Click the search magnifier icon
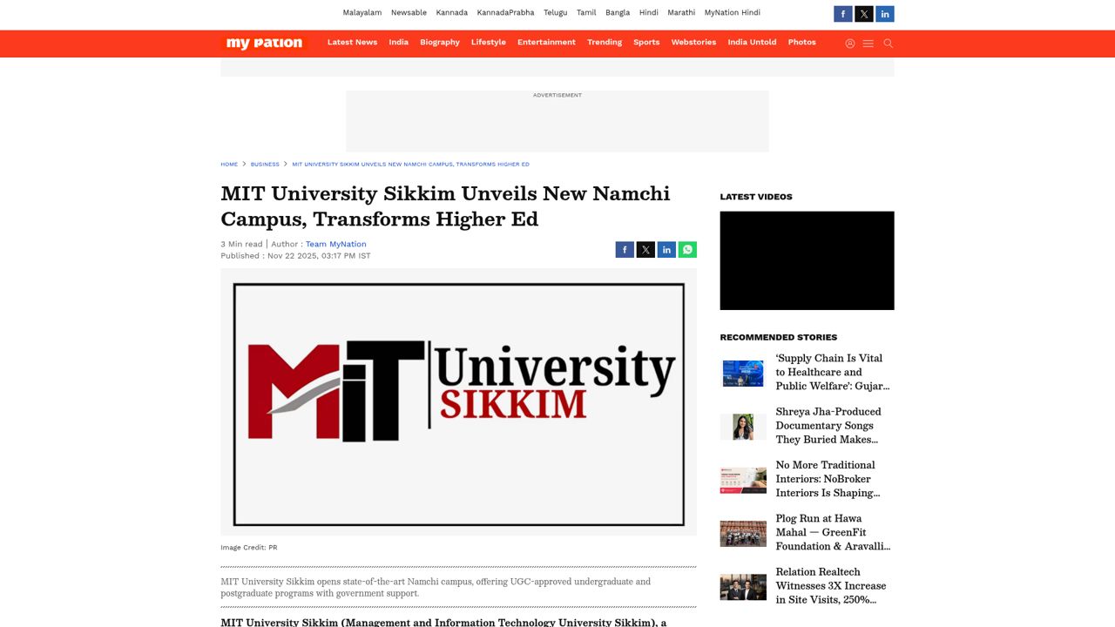Image resolution: width=1115 pixels, height=627 pixels. tap(889, 44)
